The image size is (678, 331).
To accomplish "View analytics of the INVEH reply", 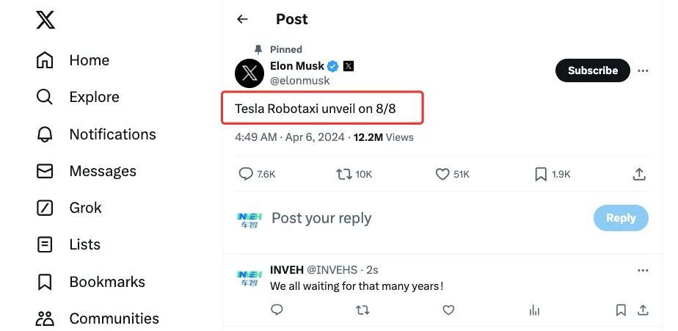I will (534, 310).
